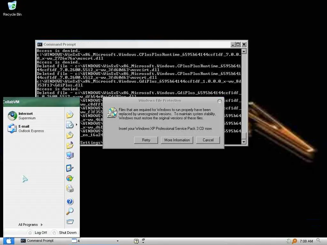Image resolution: width=327 pixels, height=245 pixels.
Task: Expand My Recent Documents submenu arrow
Action: coord(77,125)
